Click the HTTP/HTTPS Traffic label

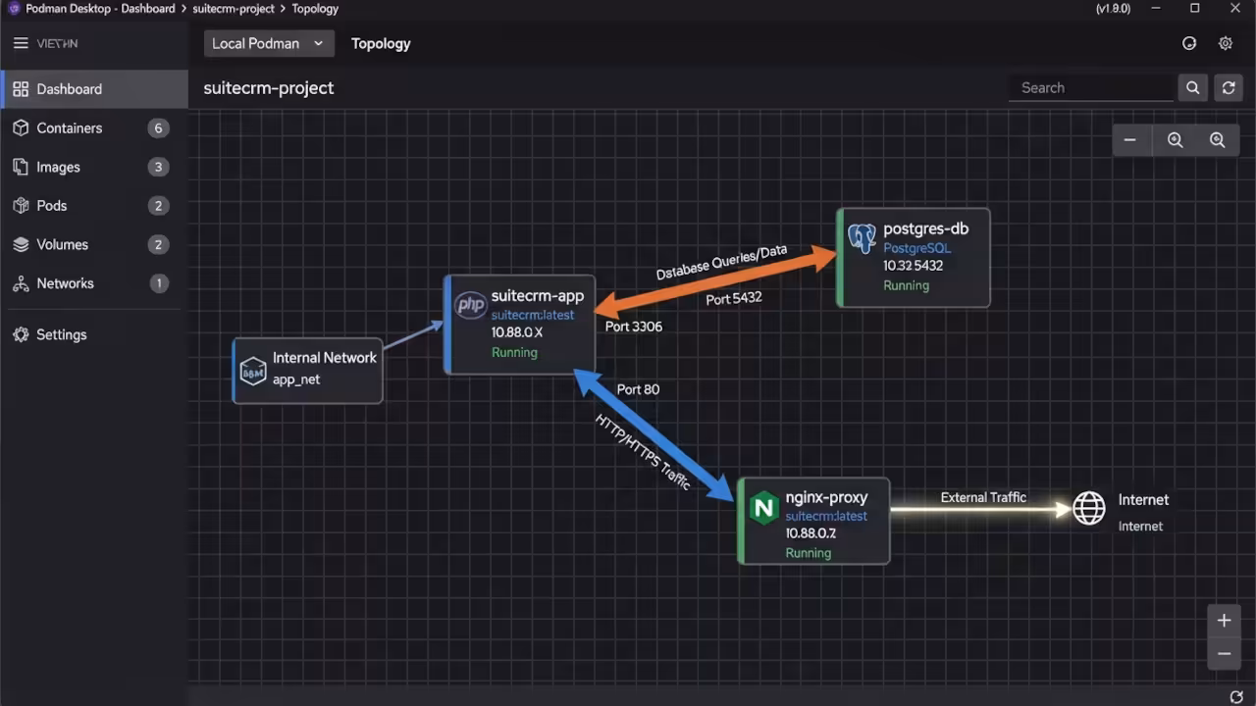click(x=644, y=452)
